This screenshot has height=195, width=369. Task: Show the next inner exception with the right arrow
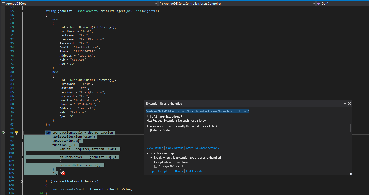tap(182, 116)
